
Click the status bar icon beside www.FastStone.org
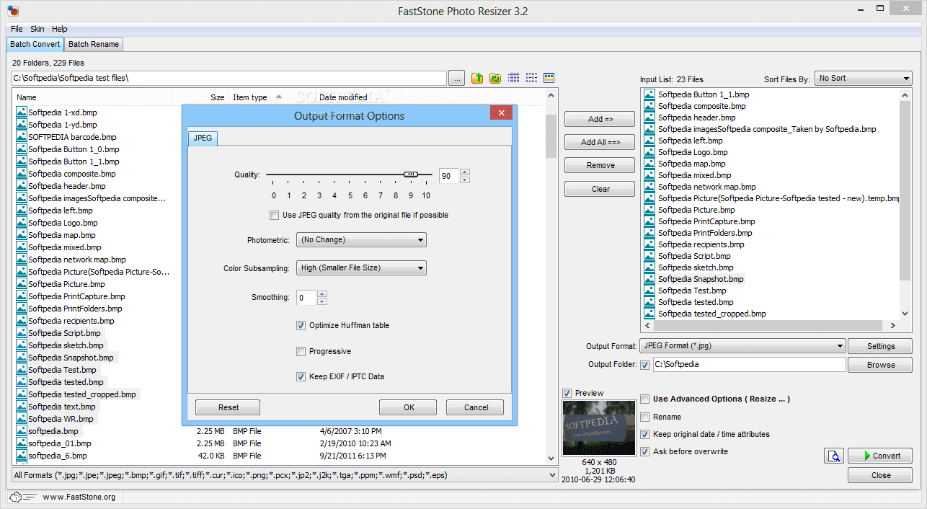[x=23, y=497]
